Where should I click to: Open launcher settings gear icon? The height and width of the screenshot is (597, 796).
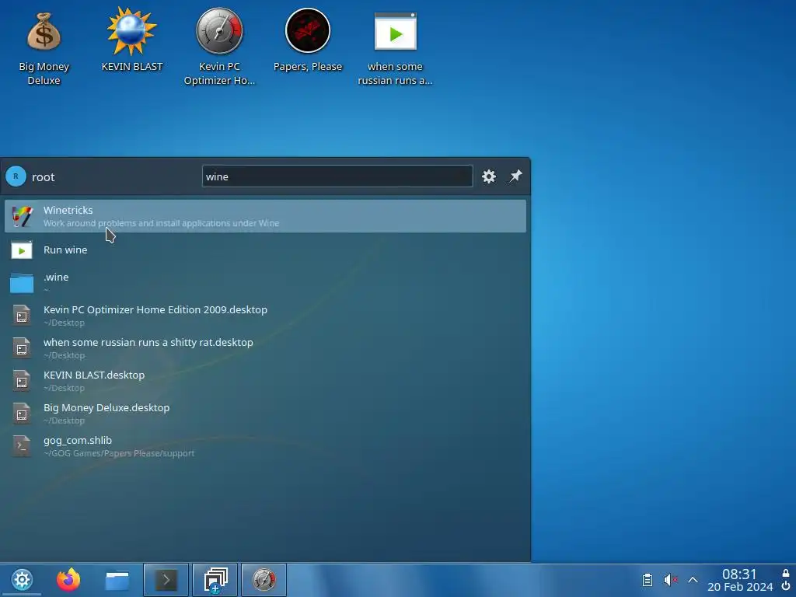coord(488,176)
